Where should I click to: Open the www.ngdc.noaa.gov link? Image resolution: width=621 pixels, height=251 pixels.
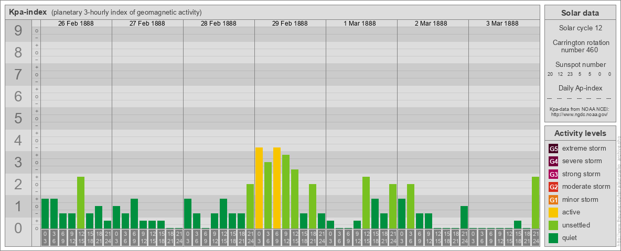[579, 114]
